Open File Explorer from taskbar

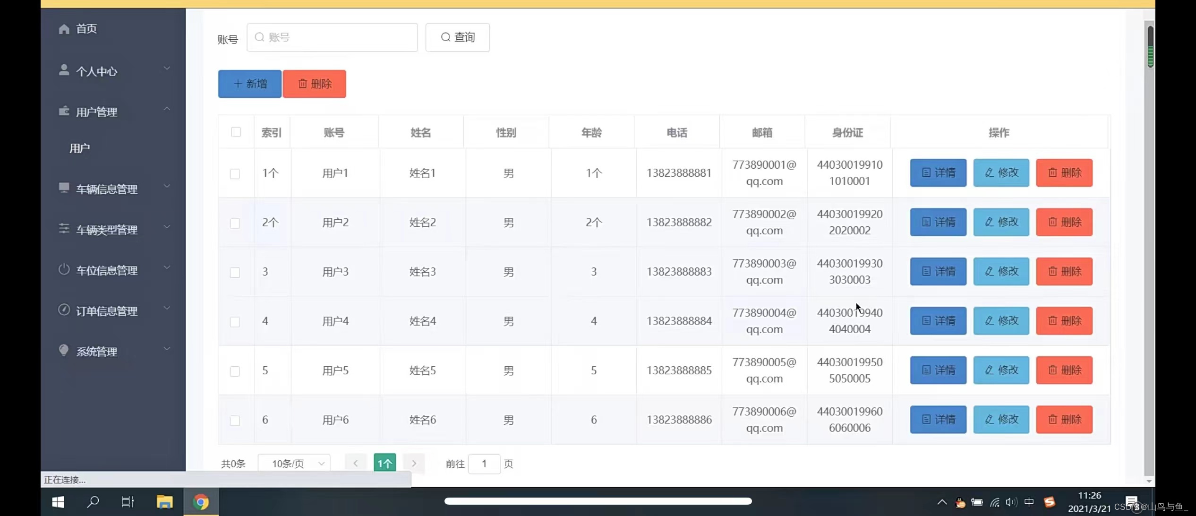tap(164, 502)
